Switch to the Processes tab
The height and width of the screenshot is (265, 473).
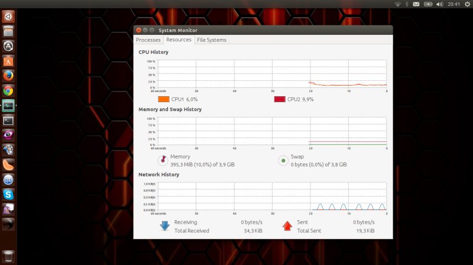point(148,40)
